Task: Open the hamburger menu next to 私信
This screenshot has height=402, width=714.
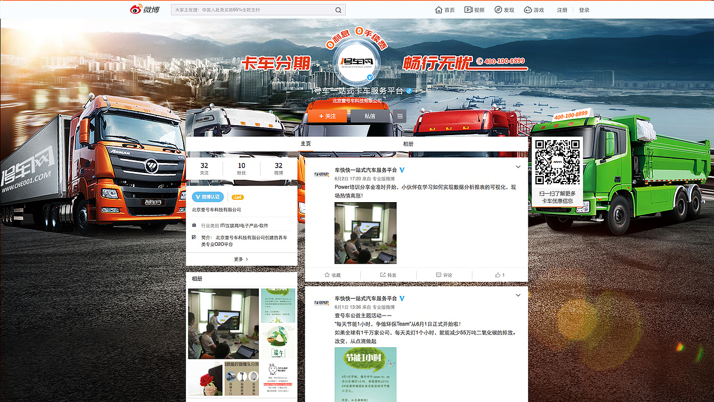Action: click(400, 116)
